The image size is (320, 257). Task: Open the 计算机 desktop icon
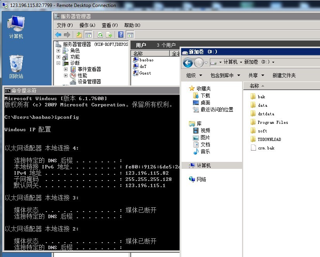[16, 27]
